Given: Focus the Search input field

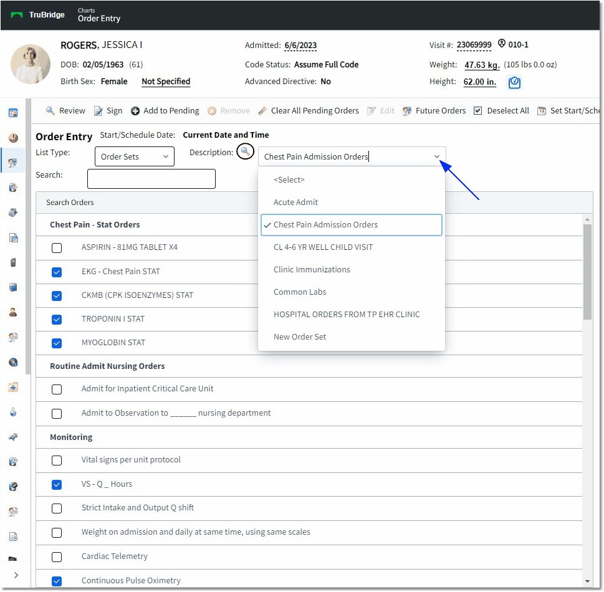Looking at the screenshot, I should point(151,179).
